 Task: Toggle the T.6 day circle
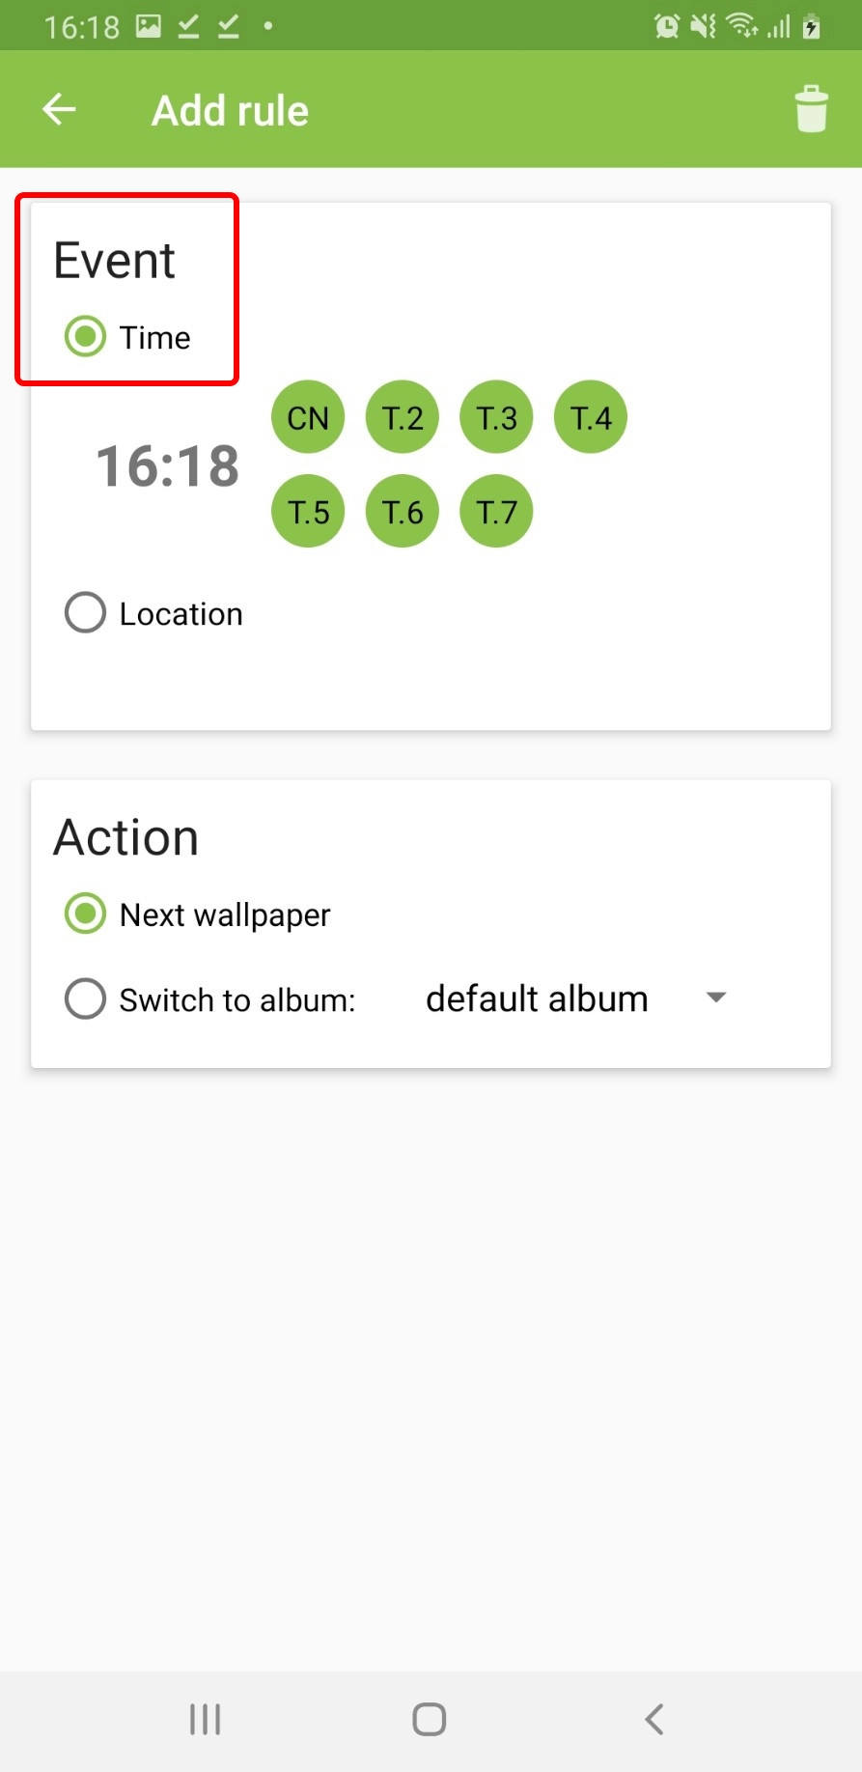(403, 512)
